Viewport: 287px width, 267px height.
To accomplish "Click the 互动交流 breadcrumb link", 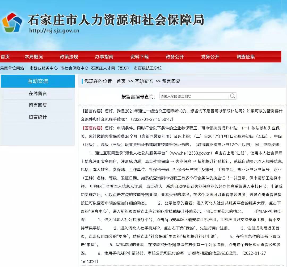I will (144, 81).
